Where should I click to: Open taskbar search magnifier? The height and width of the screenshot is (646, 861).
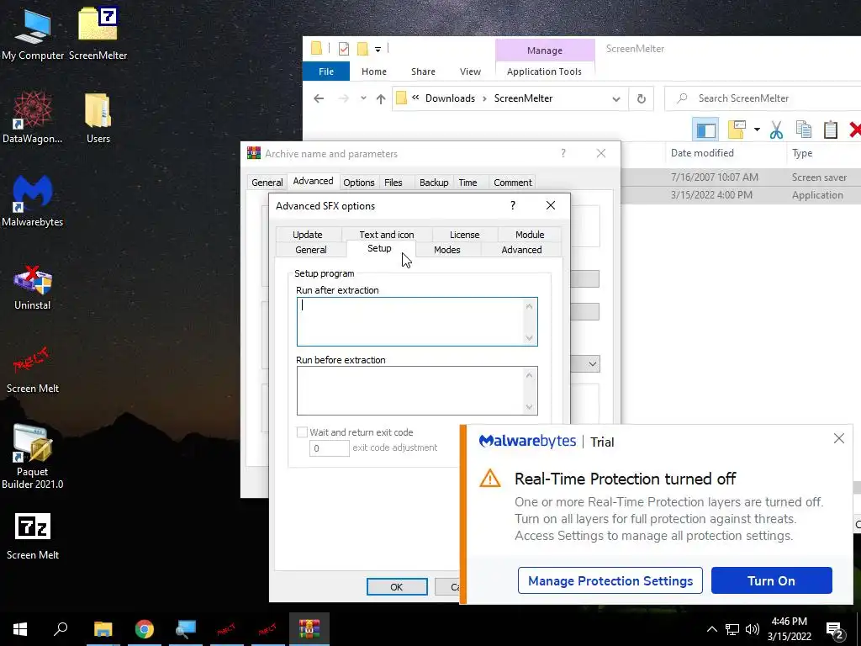click(x=61, y=629)
